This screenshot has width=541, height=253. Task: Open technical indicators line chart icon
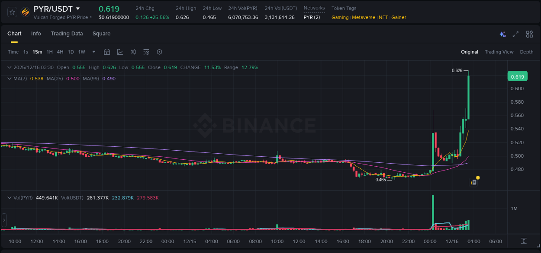pos(120,52)
